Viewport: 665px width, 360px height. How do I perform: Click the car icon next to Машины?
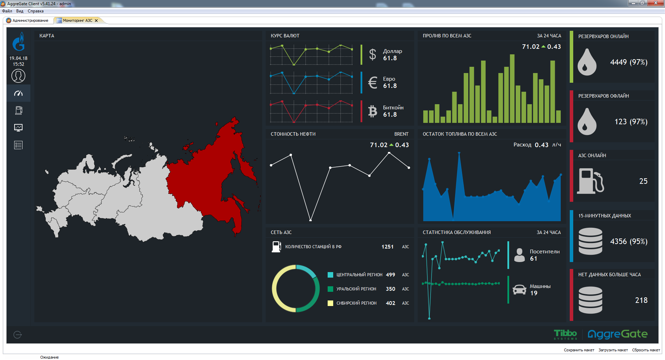pos(520,289)
